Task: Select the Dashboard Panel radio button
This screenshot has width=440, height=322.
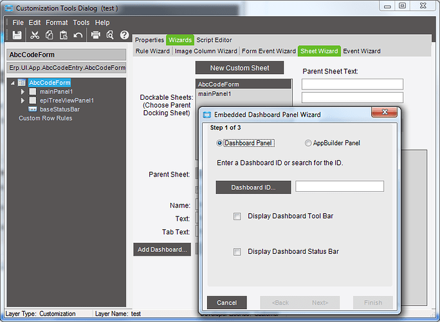Action: click(x=219, y=143)
